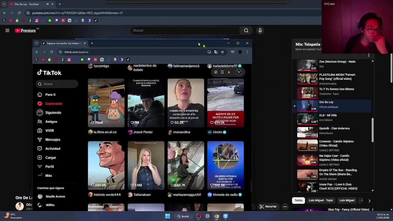
Task: Open Perfil in TikTok sidebar
Action: click(x=49, y=167)
